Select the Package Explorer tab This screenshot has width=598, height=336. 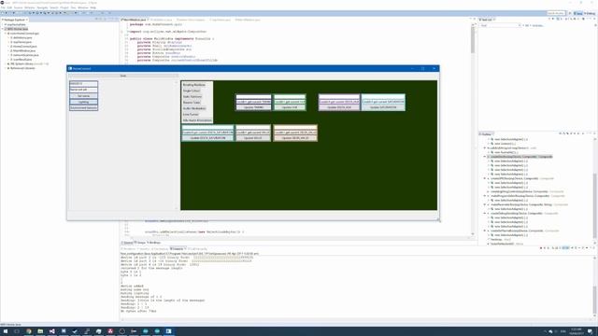point(15,20)
